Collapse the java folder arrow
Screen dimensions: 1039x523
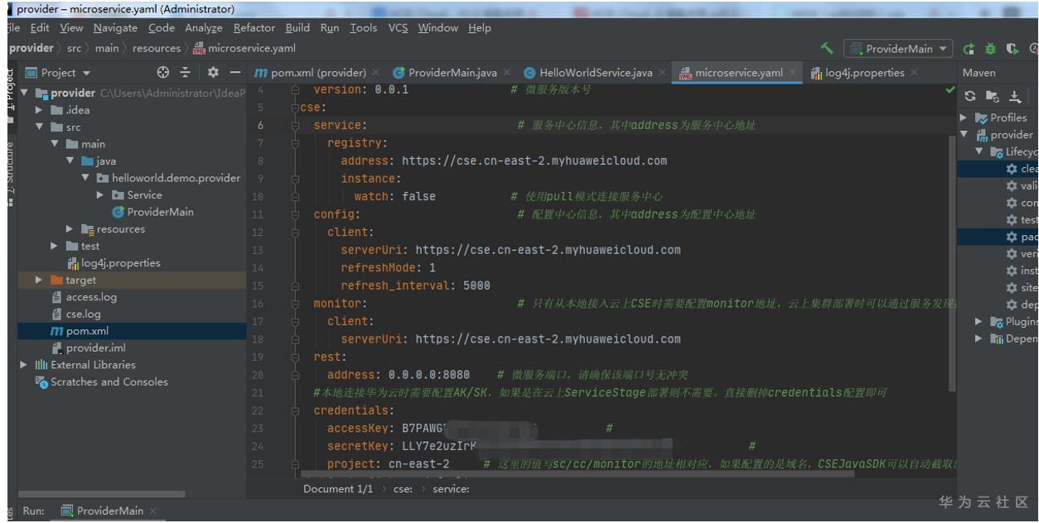pyautogui.click(x=70, y=161)
